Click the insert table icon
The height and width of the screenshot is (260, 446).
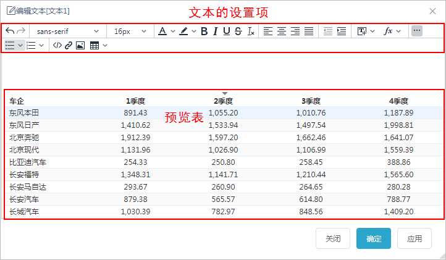[x=95, y=46]
